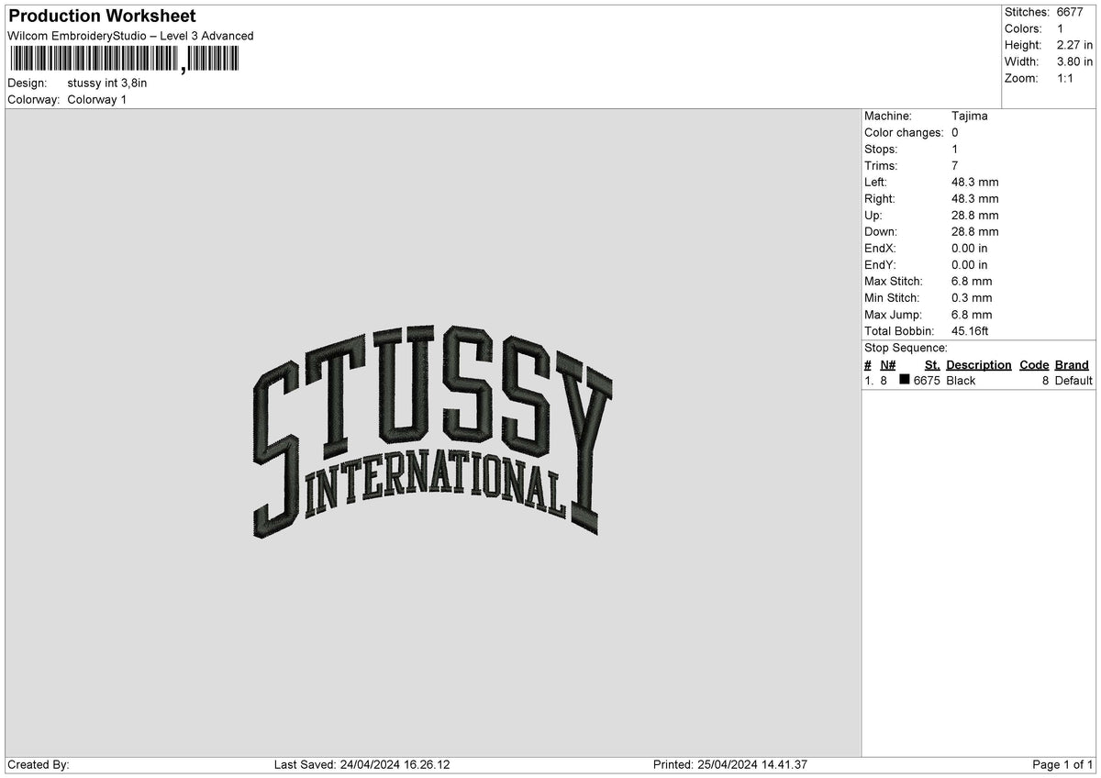
Task: Click the 'Code' column header
Action: coord(1034,365)
